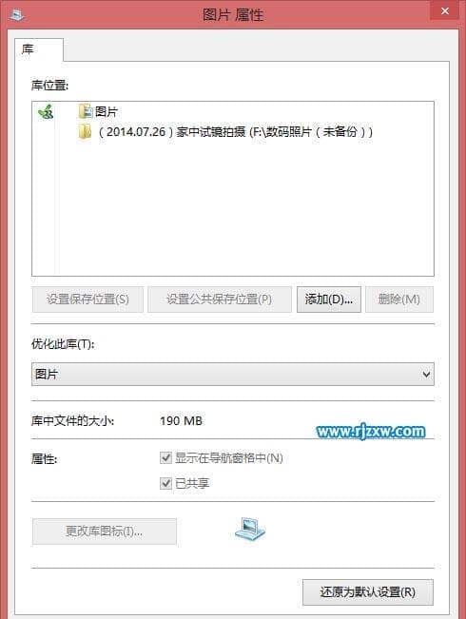Click the pictures library icon preview
466x619 pixels.
(x=250, y=530)
